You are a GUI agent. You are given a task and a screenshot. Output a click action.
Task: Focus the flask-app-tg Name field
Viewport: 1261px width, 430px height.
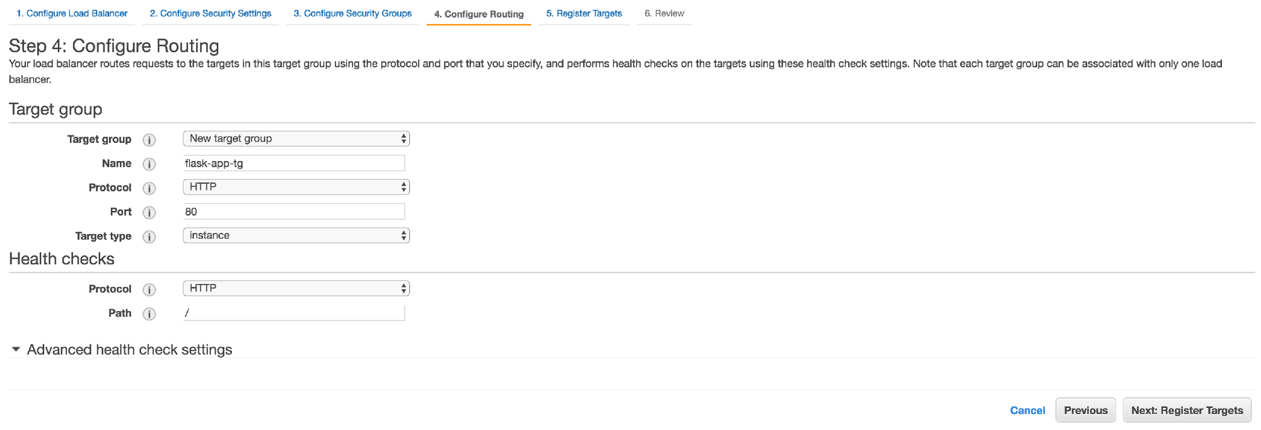(294, 163)
